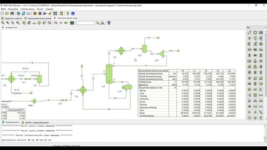267x150 pixels.
Task: Switch to Термодинамические модели tab
Action: pyautogui.click(x=38, y=18)
